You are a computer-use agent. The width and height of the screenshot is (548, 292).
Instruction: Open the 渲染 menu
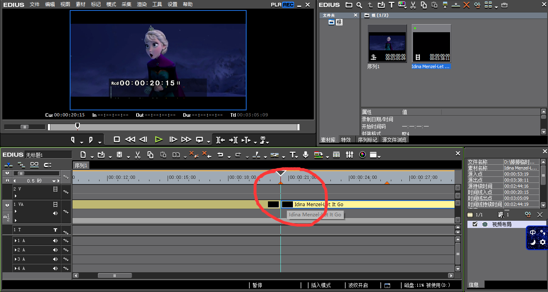pos(142,4)
